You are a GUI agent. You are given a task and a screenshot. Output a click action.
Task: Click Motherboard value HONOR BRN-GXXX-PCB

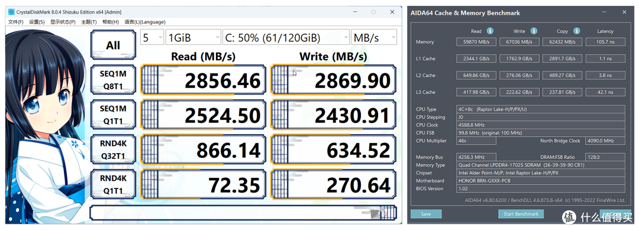(541, 181)
